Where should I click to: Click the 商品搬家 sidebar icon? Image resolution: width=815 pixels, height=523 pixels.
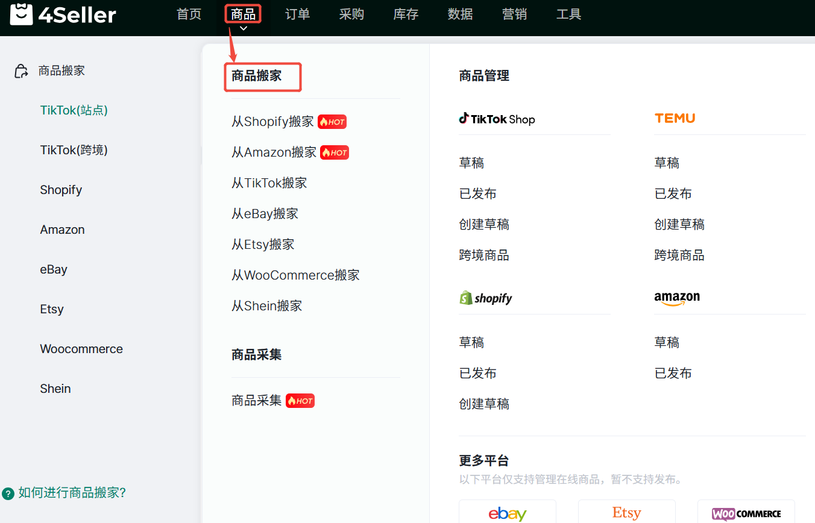[21, 71]
